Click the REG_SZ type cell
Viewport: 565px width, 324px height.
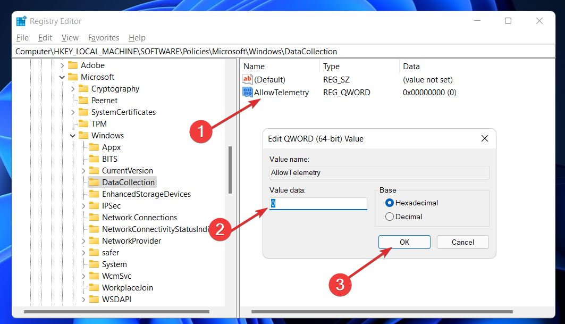click(x=336, y=80)
